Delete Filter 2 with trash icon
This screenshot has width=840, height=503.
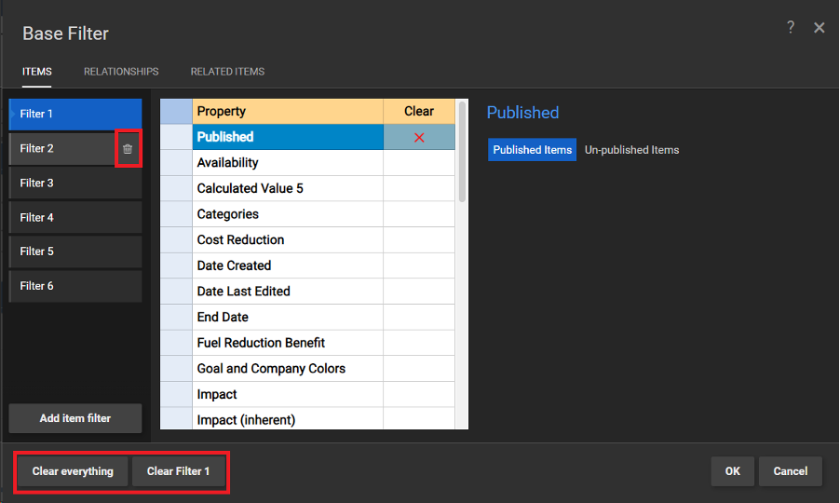pos(128,149)
